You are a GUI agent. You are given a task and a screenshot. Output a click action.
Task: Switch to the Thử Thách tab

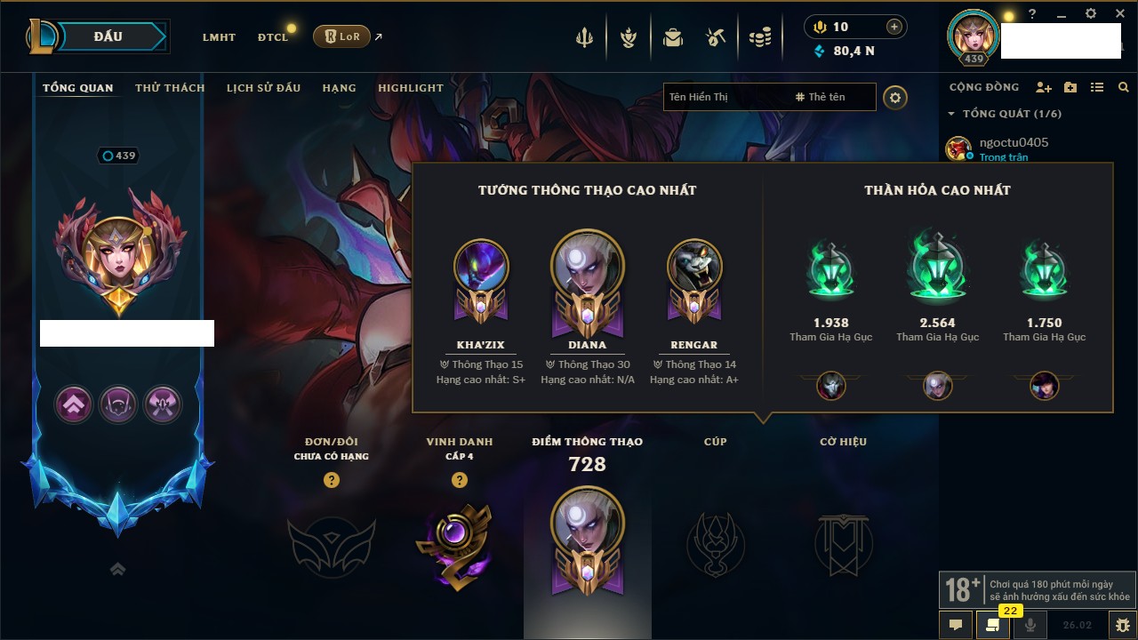pos(170,88)
